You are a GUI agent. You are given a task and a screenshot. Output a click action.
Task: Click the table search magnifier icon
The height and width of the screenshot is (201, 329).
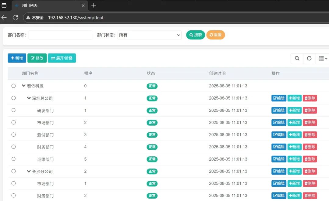click(x=297, y=58)
